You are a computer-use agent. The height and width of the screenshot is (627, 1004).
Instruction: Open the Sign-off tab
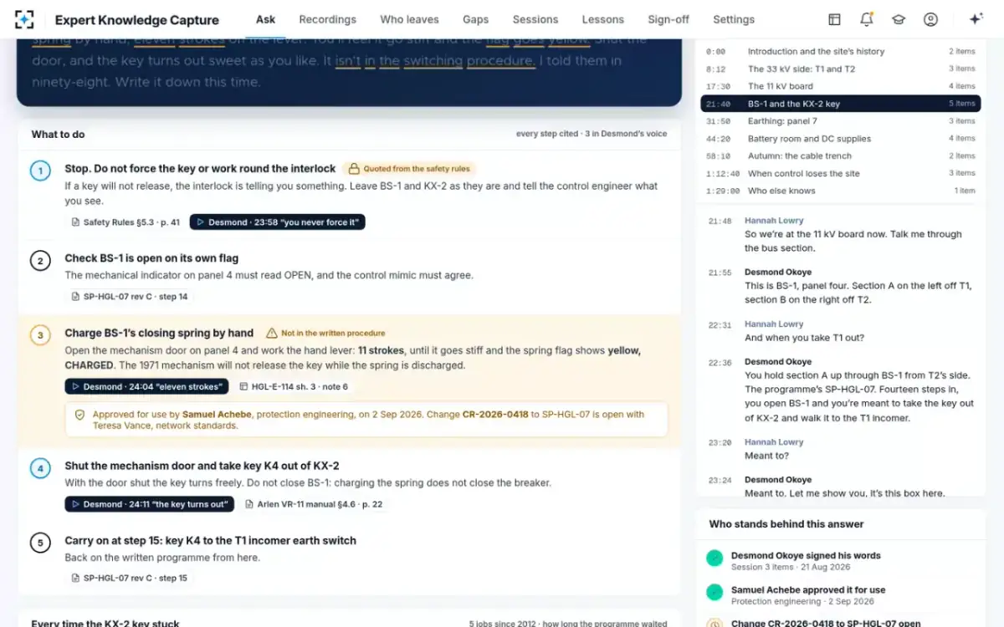[668, 19]
